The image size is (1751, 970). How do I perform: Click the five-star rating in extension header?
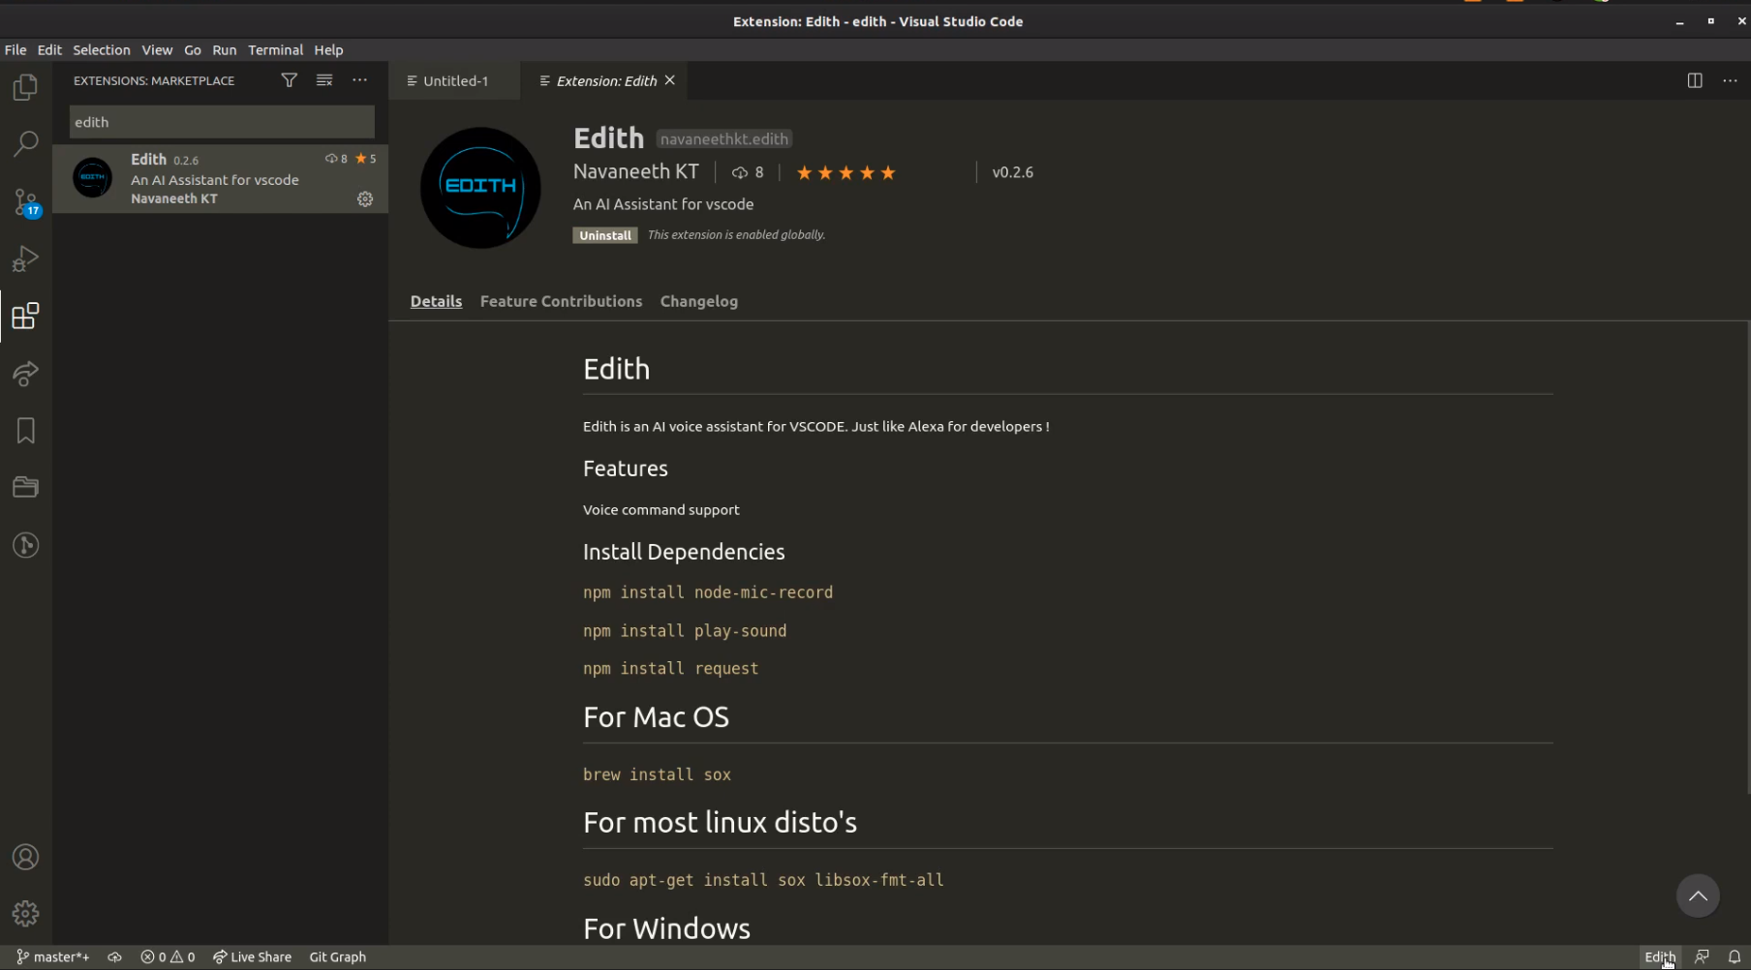click(845, 172)
